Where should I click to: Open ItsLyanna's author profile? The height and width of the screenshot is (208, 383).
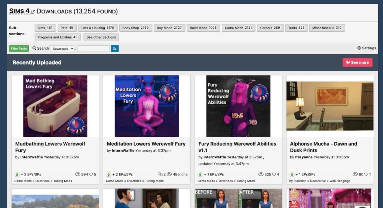[x=304, y=157]
